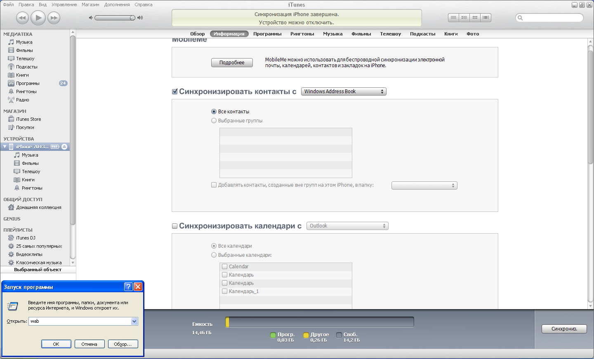Collapse the iPhone device tree
The height and width of the screenshot is (359, 594).
tap(5, 147)
